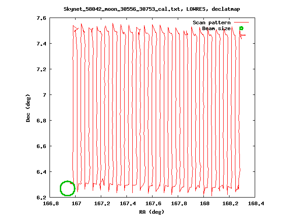The image size is (288, 216).
Task: Click the 168.2 RA axis tick label
Action: tap(230, 203)
